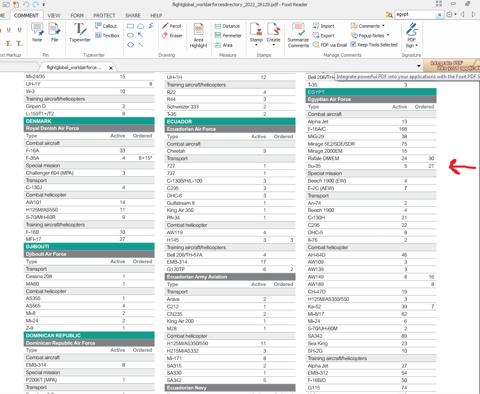
Task: Click the File attachment pin tool
Action: [55, 32]
